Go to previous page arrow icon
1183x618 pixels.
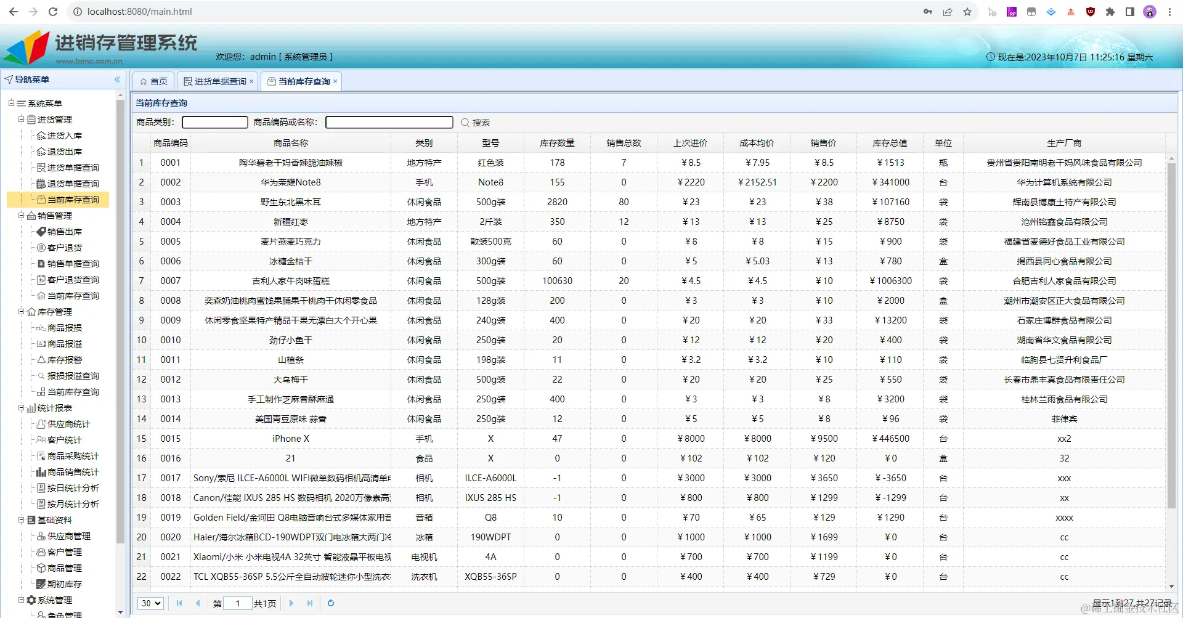tap(198, 603)
